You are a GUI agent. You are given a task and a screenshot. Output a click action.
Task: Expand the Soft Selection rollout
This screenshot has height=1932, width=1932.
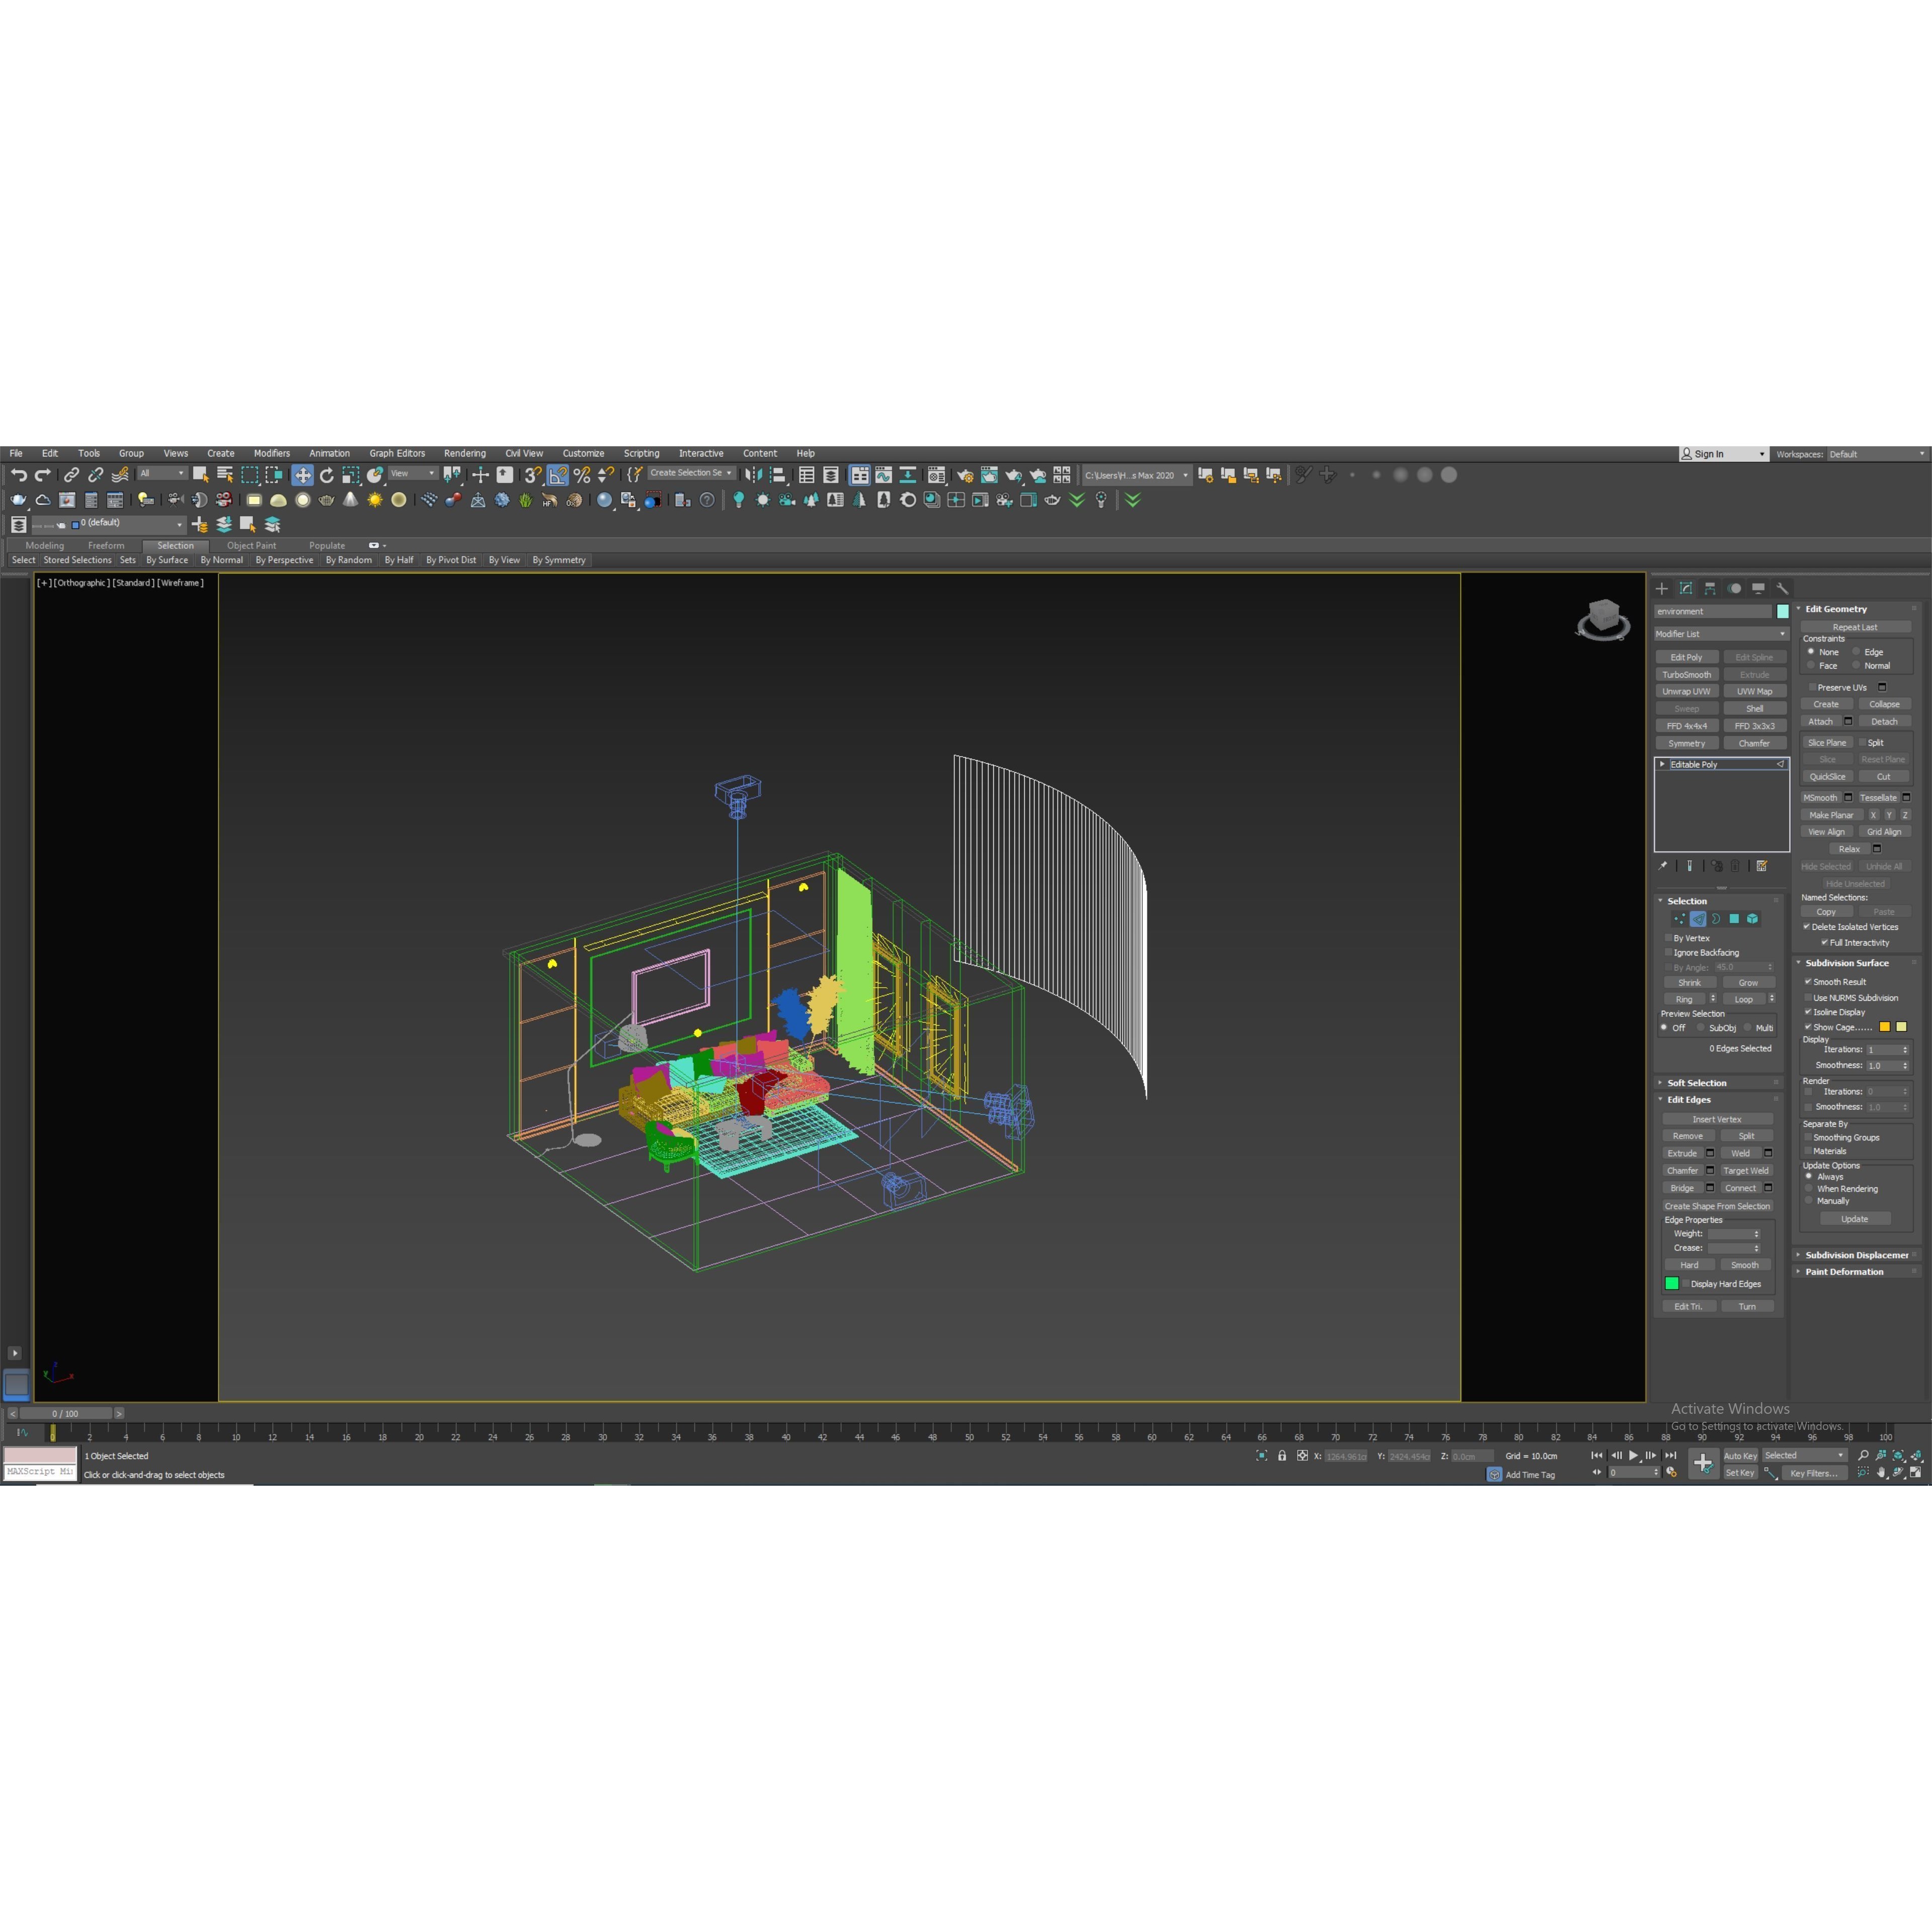[x=1696, y=1083]
